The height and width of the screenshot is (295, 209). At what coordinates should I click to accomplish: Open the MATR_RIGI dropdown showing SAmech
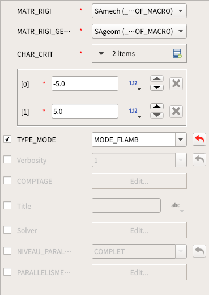139,11
